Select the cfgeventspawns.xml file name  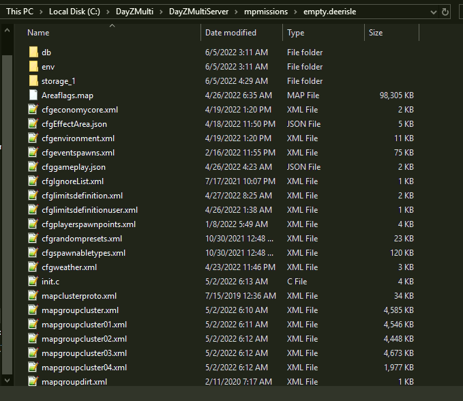click(x=78, y=153)
